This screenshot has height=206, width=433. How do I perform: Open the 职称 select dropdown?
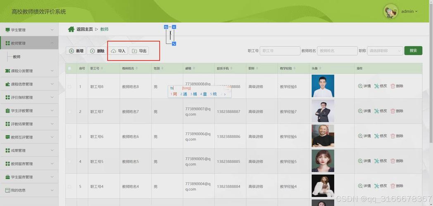(x=385, y=51)
